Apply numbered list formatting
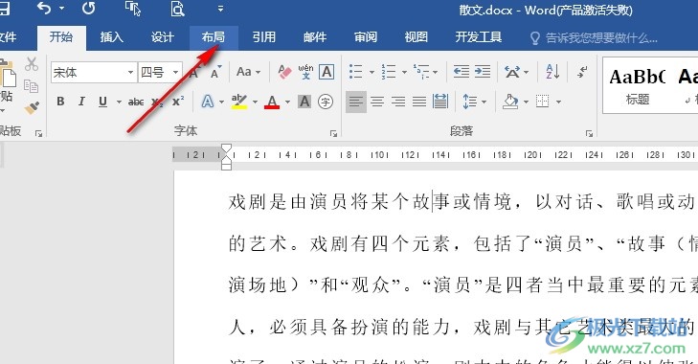Viewport: 698px width, 364px height. 389,71
